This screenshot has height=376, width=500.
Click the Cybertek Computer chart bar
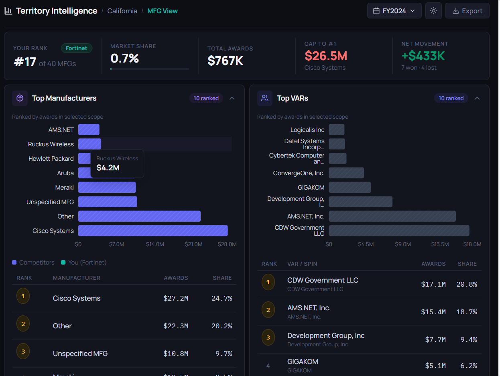[x=337, y=159]
